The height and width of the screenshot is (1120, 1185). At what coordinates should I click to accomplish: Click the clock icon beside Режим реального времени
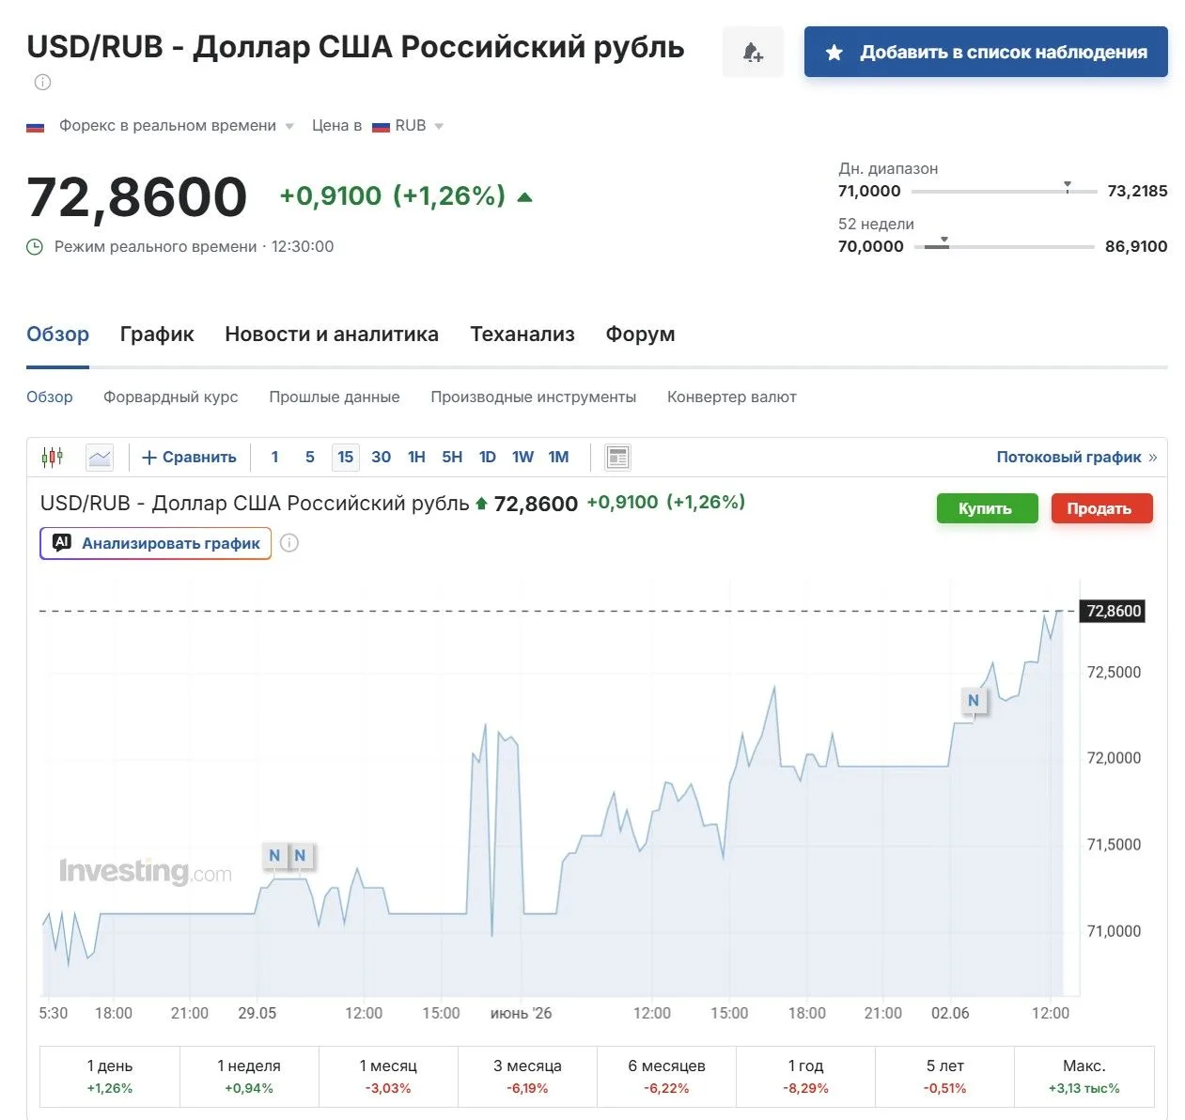35,247
